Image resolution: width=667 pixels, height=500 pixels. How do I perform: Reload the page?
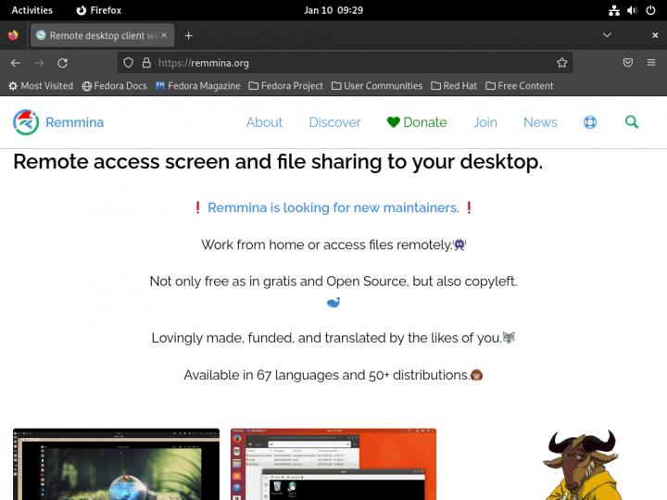(x=63, y=63)
